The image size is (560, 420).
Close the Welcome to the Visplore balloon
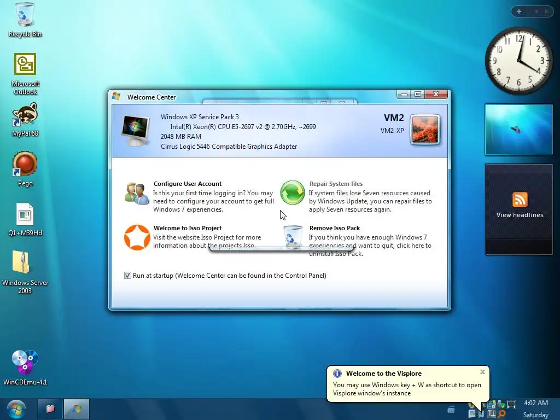(x=482, y=372)
